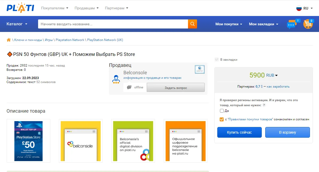Viewport: 319px width, 172px height.
Task: Click the '52 символов' content text
Action: click(46, 82)
